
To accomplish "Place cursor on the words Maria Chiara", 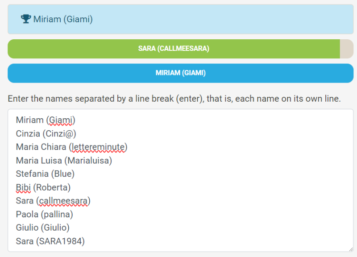I will (x=41, y=147).
